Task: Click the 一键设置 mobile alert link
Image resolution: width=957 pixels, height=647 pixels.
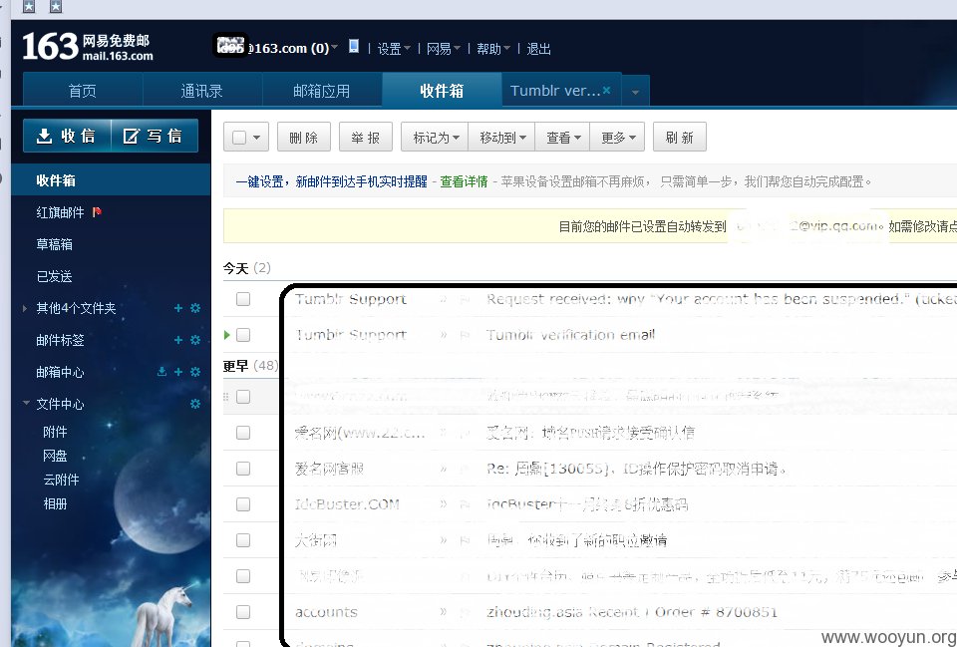Action: (331, 181)
